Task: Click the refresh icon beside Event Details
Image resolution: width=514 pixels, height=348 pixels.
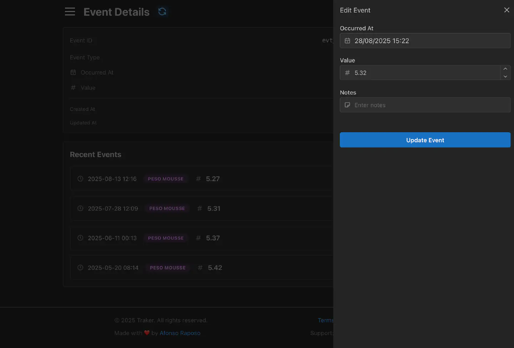Action: click(162, 12)
